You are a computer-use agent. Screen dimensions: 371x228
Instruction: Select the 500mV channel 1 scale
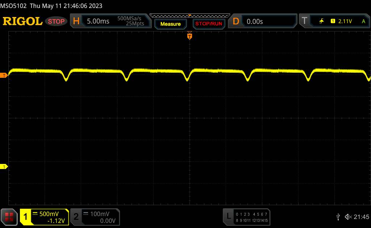click(x=49, y=214)
